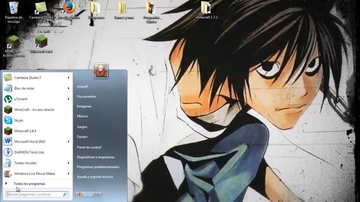
Task: Click the Buscar programas y archivos field
Action: coord(37,195)
